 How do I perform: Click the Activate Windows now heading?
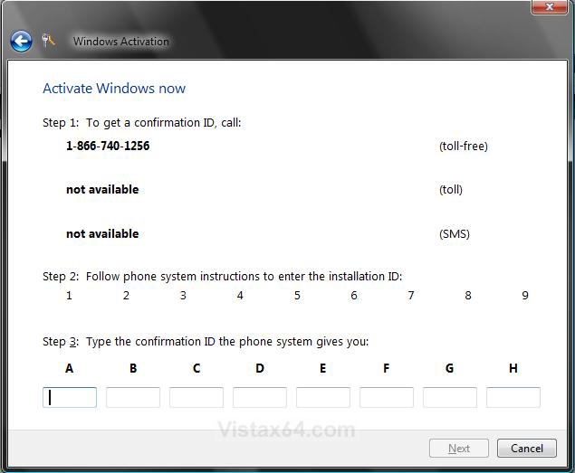pos(114,89)
